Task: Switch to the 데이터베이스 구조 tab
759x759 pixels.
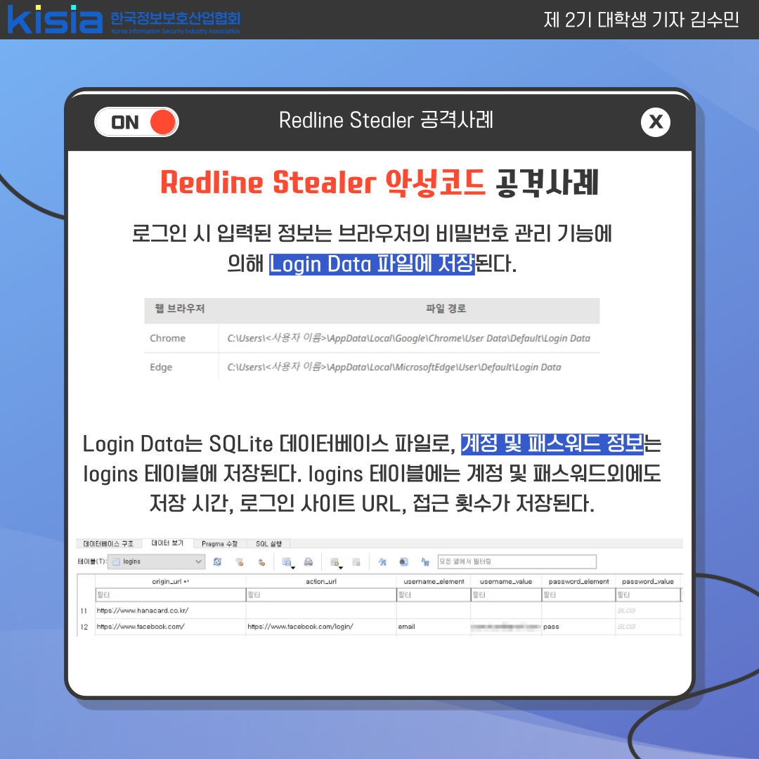Action: click(108, 543)
